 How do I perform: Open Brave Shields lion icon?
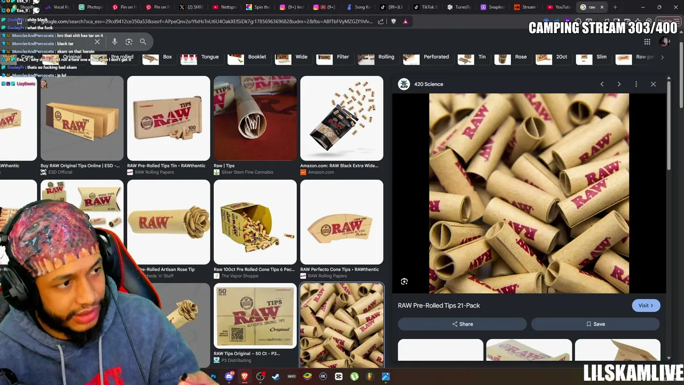pyautogui.click(x=394, y=21)
